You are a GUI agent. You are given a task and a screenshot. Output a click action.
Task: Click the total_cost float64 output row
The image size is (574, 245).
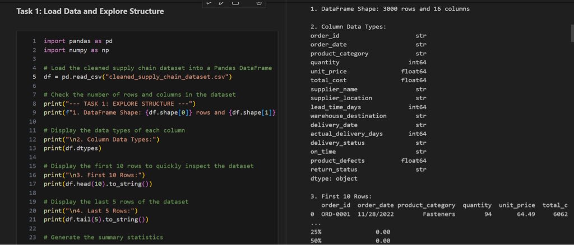coord(368,81)
